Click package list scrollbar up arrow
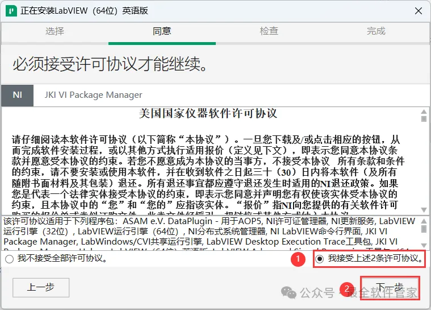 pyautogui.click(x=424, y=221)
